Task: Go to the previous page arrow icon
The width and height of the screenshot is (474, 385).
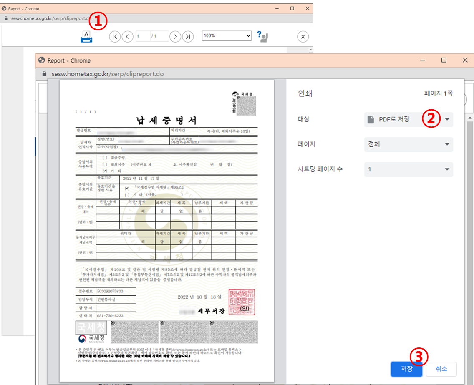Action: 127,37
